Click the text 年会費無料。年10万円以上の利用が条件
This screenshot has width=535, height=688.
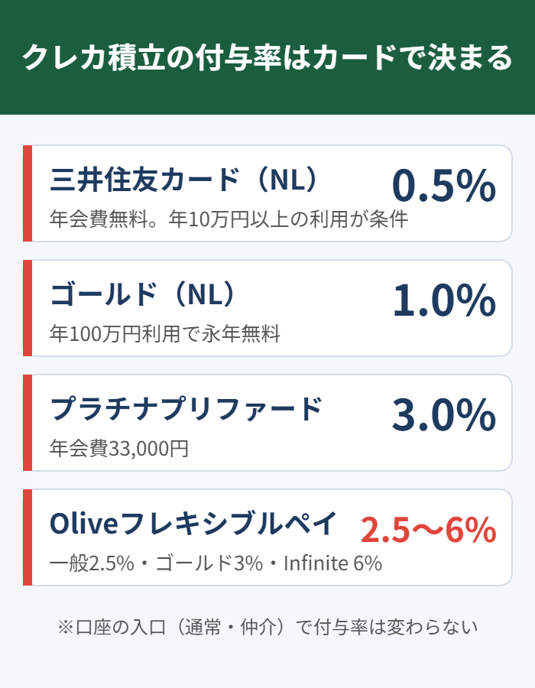coord(229,219)
